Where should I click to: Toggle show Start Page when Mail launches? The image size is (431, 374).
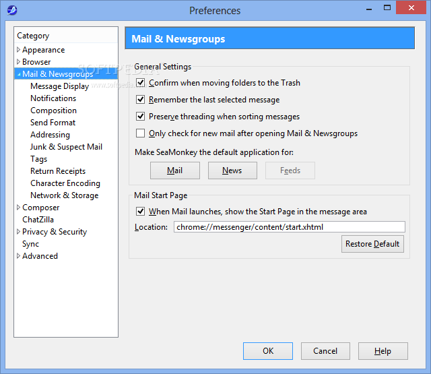[x=141, y=211]
